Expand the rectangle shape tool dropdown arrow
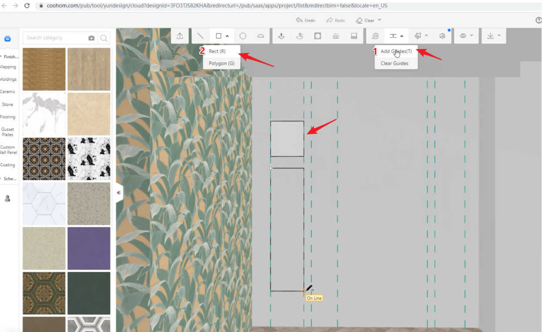Viewport: 542px width, 332px height. [227, 36]
